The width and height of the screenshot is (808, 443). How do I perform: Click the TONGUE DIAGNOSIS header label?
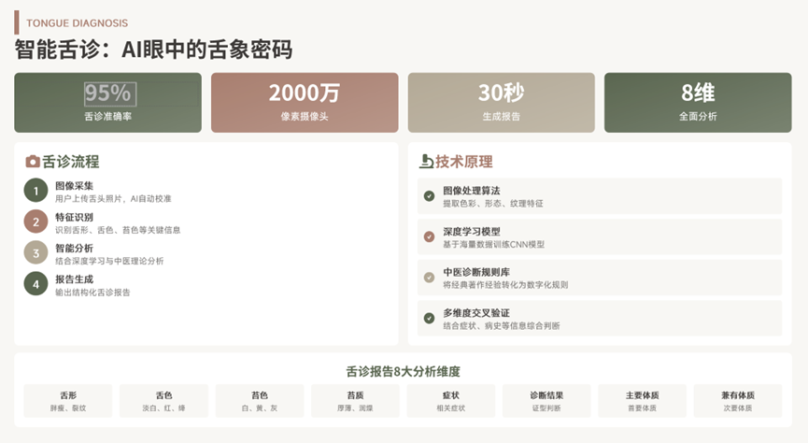(x=78, y=22)
